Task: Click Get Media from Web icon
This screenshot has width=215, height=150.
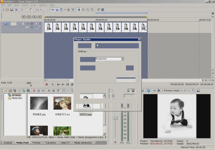Action: coord(24,91)
